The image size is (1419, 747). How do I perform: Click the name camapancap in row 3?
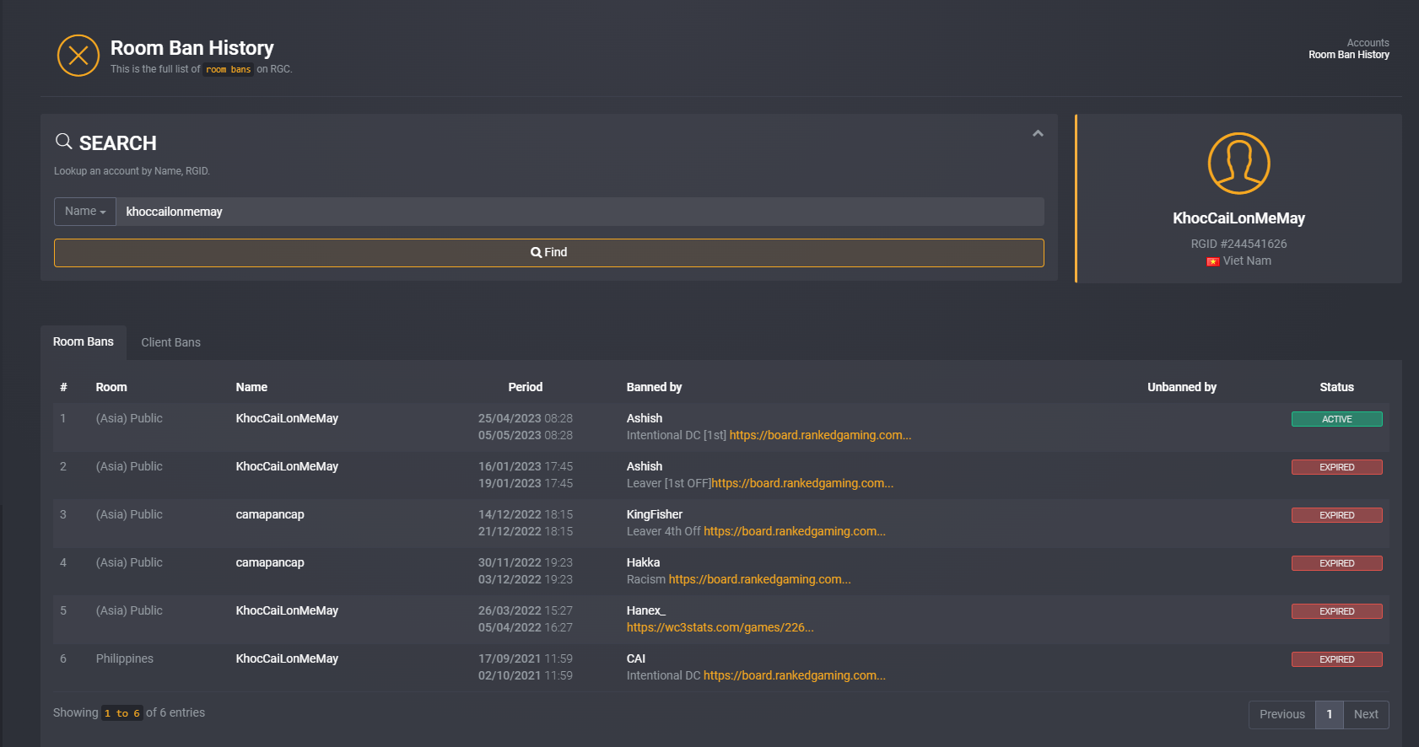tap(270, 514)
